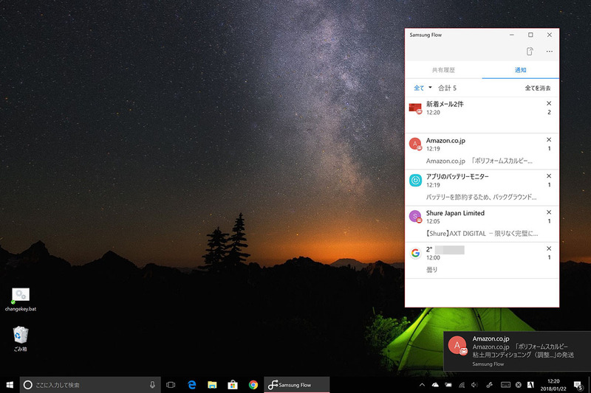Click the Amazon avatar in the toast popup
Viewport: 591px width, 393px height.
457,346
